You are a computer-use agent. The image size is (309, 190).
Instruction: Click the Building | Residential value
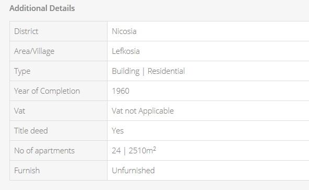pyautogui.click(x=148, y=71)
